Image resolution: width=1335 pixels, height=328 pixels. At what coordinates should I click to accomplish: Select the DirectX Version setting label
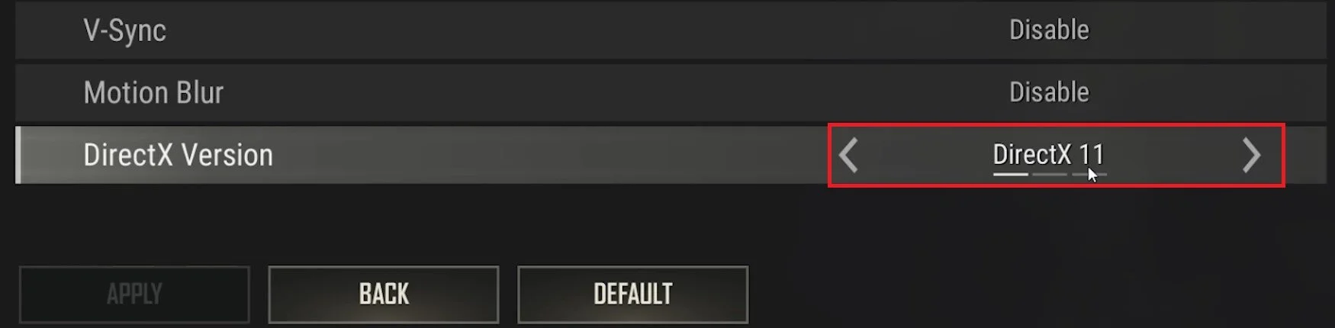(178, 156)
